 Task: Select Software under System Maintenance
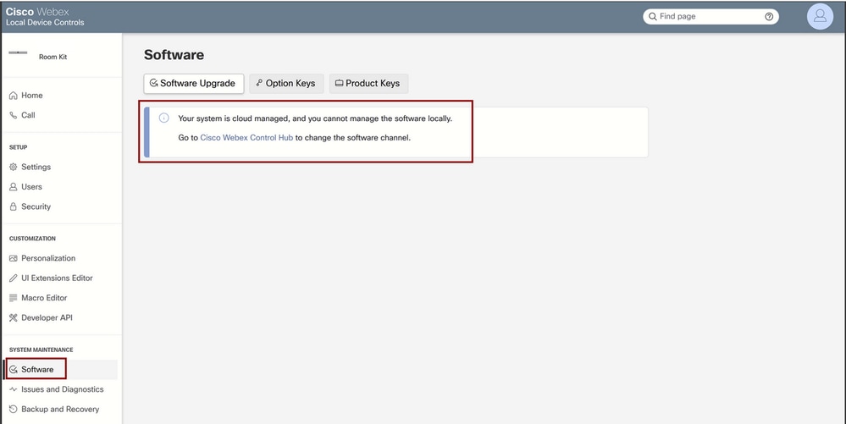(60, 370)
